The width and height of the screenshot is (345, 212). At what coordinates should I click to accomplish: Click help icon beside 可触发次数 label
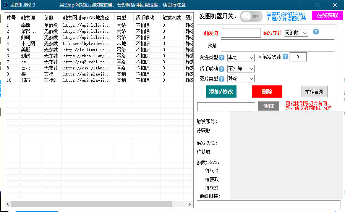(285, 57)
